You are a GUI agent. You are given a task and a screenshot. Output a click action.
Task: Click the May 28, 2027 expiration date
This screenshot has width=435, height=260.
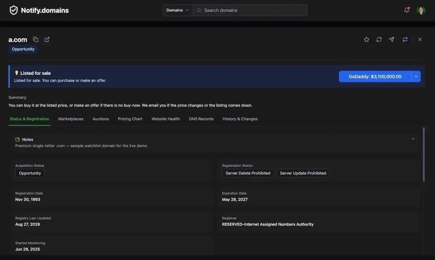(235, 200)
